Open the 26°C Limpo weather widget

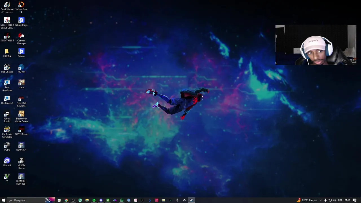307,200
